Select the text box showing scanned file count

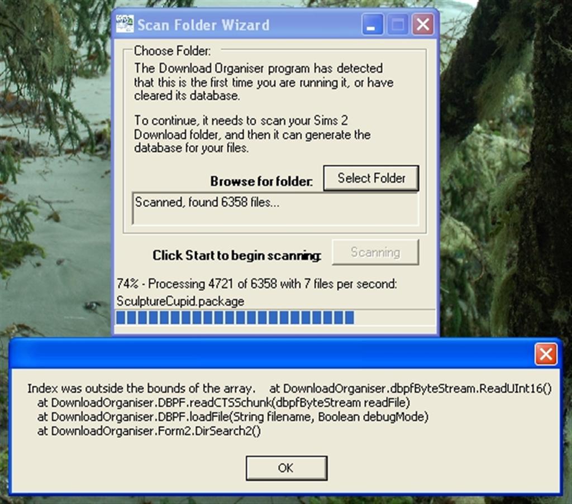click(x=274, y=207)
